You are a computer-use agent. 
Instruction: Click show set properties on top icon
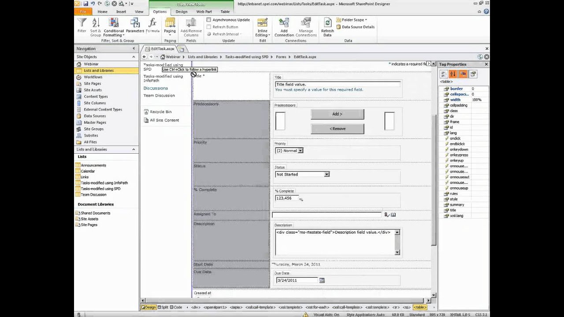[463, 74]
